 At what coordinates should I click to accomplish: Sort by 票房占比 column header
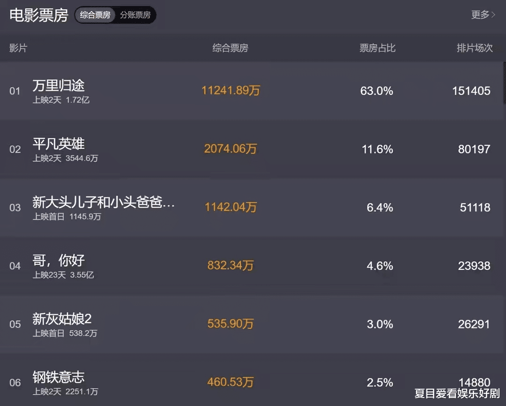pyautogui.click(x=377, y=48)
